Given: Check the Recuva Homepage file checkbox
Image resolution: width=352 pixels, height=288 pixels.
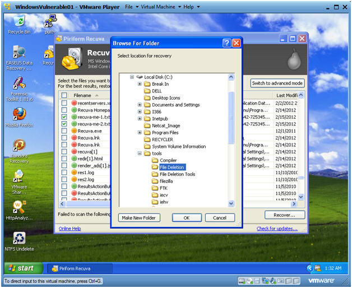Looking at the screenshot, I should pos(64,110).
